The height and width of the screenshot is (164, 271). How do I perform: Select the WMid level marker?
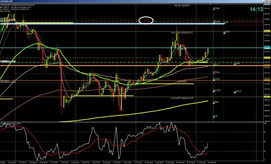(214, 103)
